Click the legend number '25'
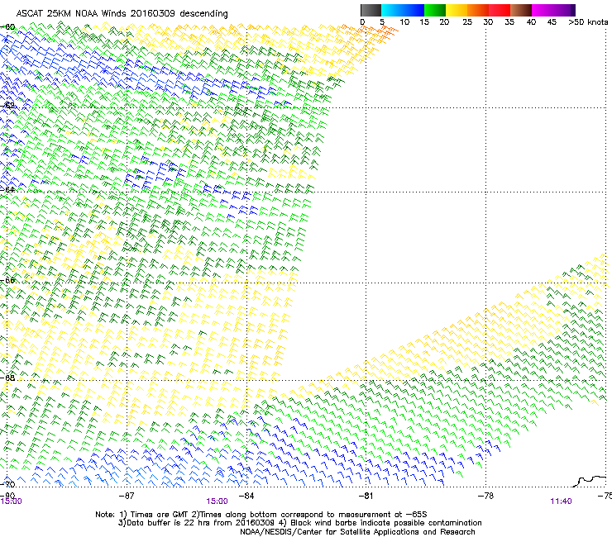This screenshot has width=612, height=537. click(467, 21)
